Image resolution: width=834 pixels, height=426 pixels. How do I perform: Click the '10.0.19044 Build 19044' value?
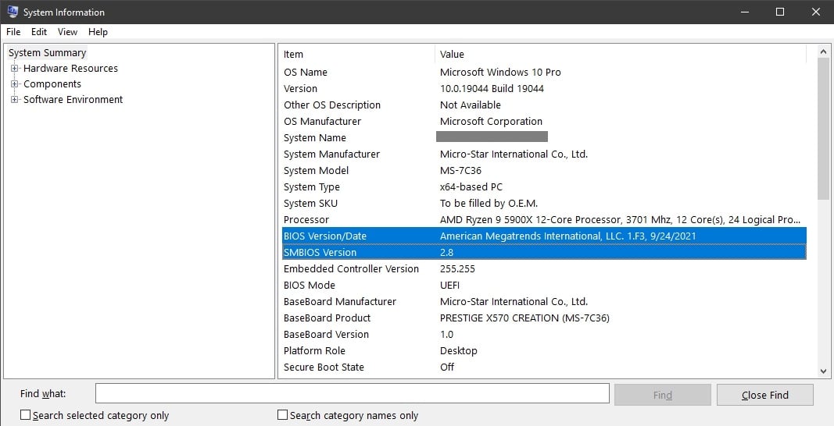point(492,89)
